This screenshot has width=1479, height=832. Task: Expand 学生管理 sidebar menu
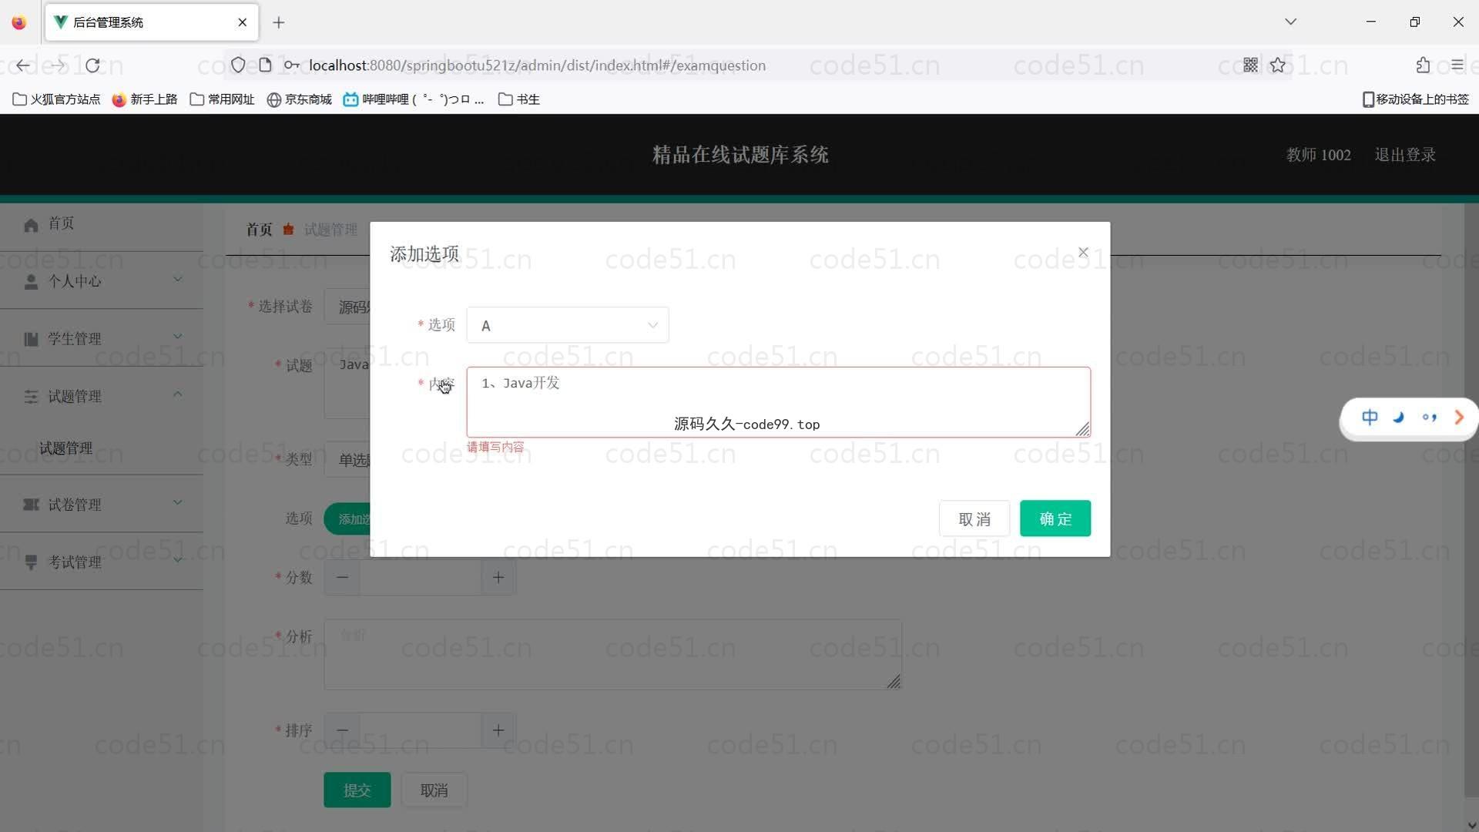(102, 338)
